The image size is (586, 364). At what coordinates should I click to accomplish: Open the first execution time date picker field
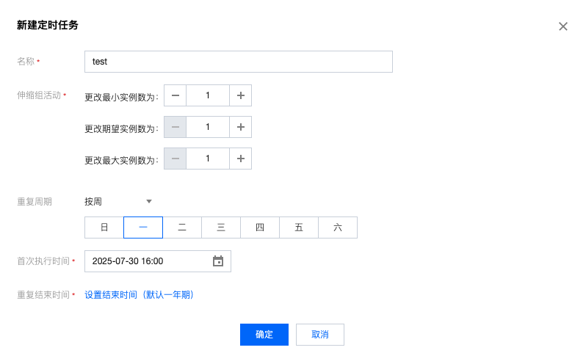tap(147, 261)
